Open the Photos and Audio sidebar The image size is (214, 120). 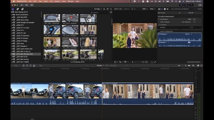[18, 9]
